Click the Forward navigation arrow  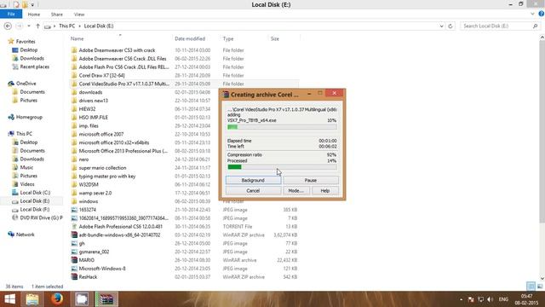coord(20,26)
